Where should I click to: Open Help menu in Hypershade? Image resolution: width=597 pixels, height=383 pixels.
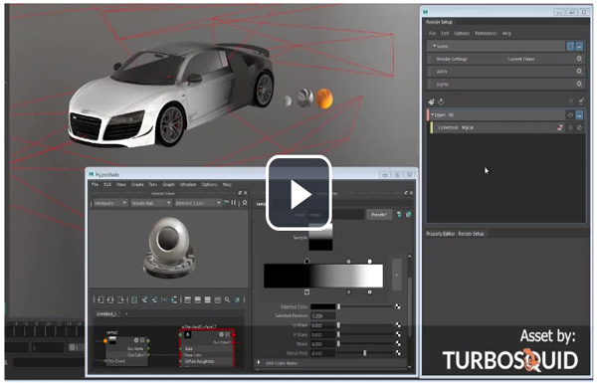click(227, 185)
